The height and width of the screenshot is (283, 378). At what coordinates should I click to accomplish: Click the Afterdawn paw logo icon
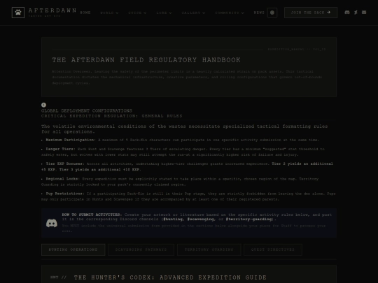[x=18, y=13]
